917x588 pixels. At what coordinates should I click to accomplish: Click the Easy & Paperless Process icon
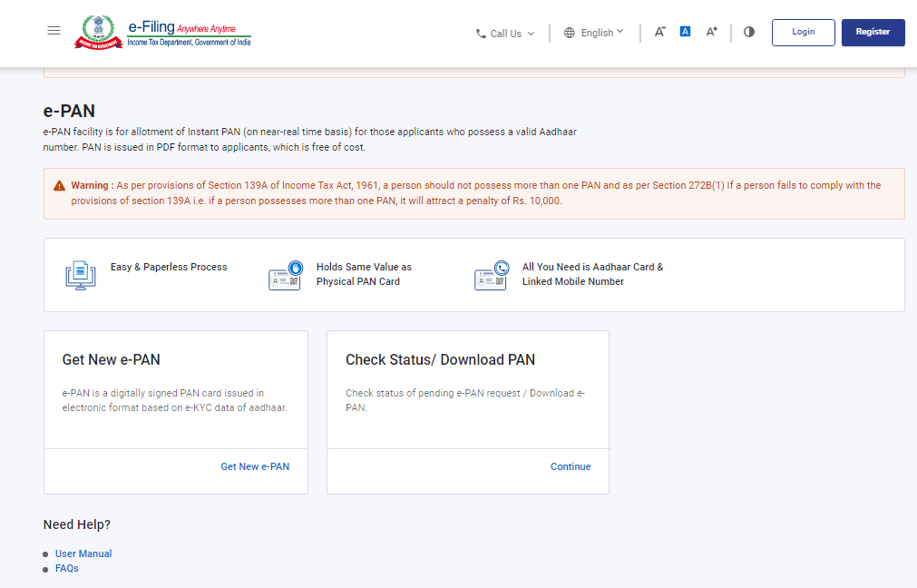(x=81, y=276)
